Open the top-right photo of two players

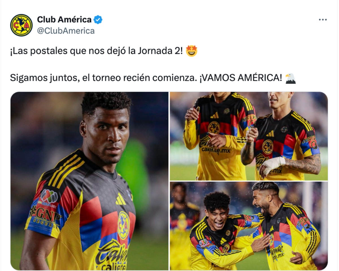(249, 136)
